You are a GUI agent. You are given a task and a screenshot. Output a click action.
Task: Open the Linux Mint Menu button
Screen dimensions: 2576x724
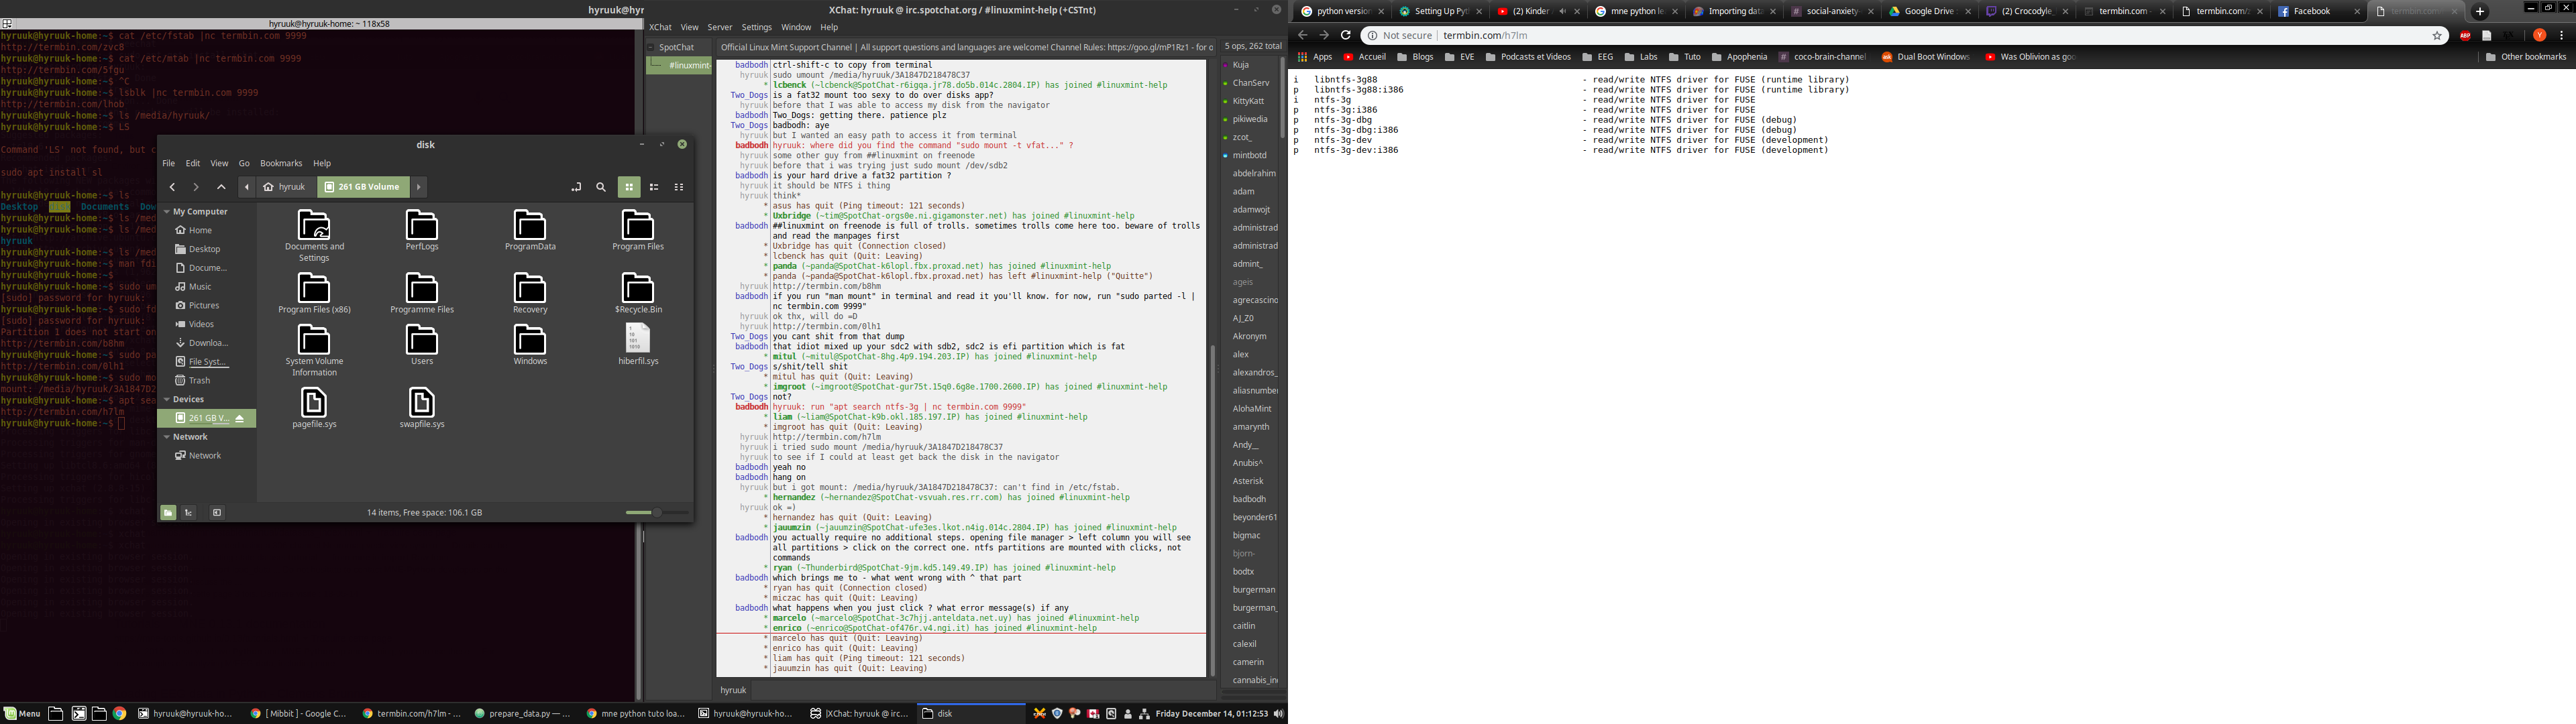pyautogui.click(x=22, y=713)
